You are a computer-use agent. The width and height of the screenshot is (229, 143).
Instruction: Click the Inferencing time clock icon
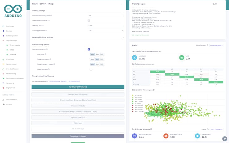pyautogui.click(x=134, y=136)
